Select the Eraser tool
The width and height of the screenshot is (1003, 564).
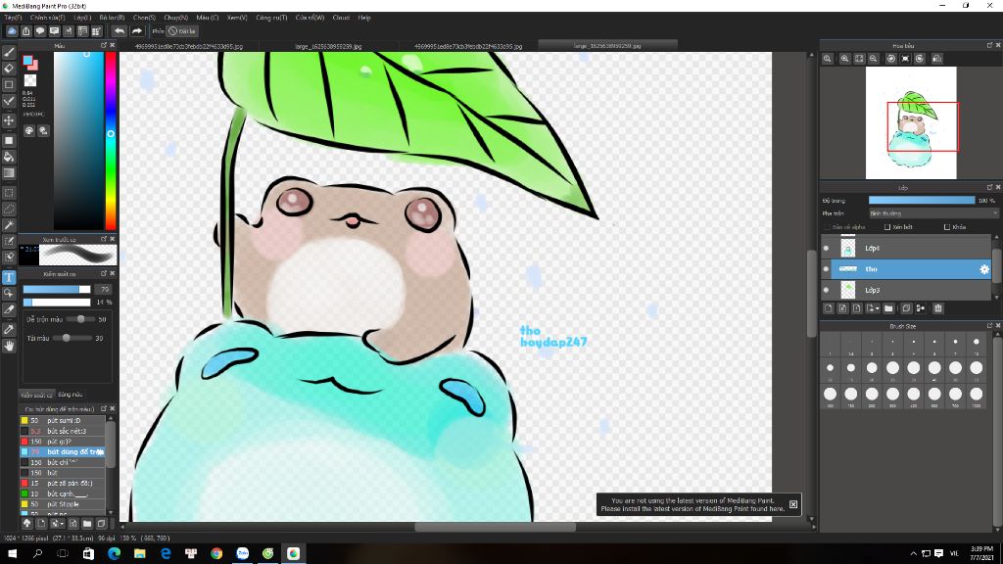point(9,68)
